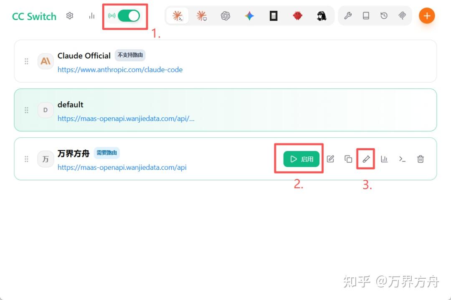Click the 万 provider avatar

(46, 159)
